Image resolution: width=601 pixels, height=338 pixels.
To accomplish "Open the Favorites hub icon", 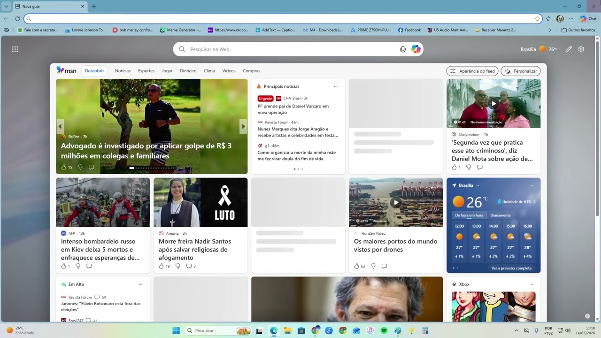I will click(x=549, y=19).
